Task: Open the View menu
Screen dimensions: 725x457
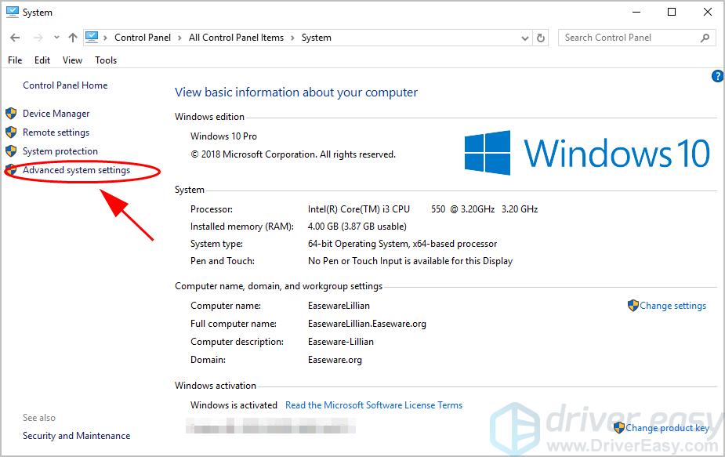Action: pyautogui.click(x=72, y=60)
